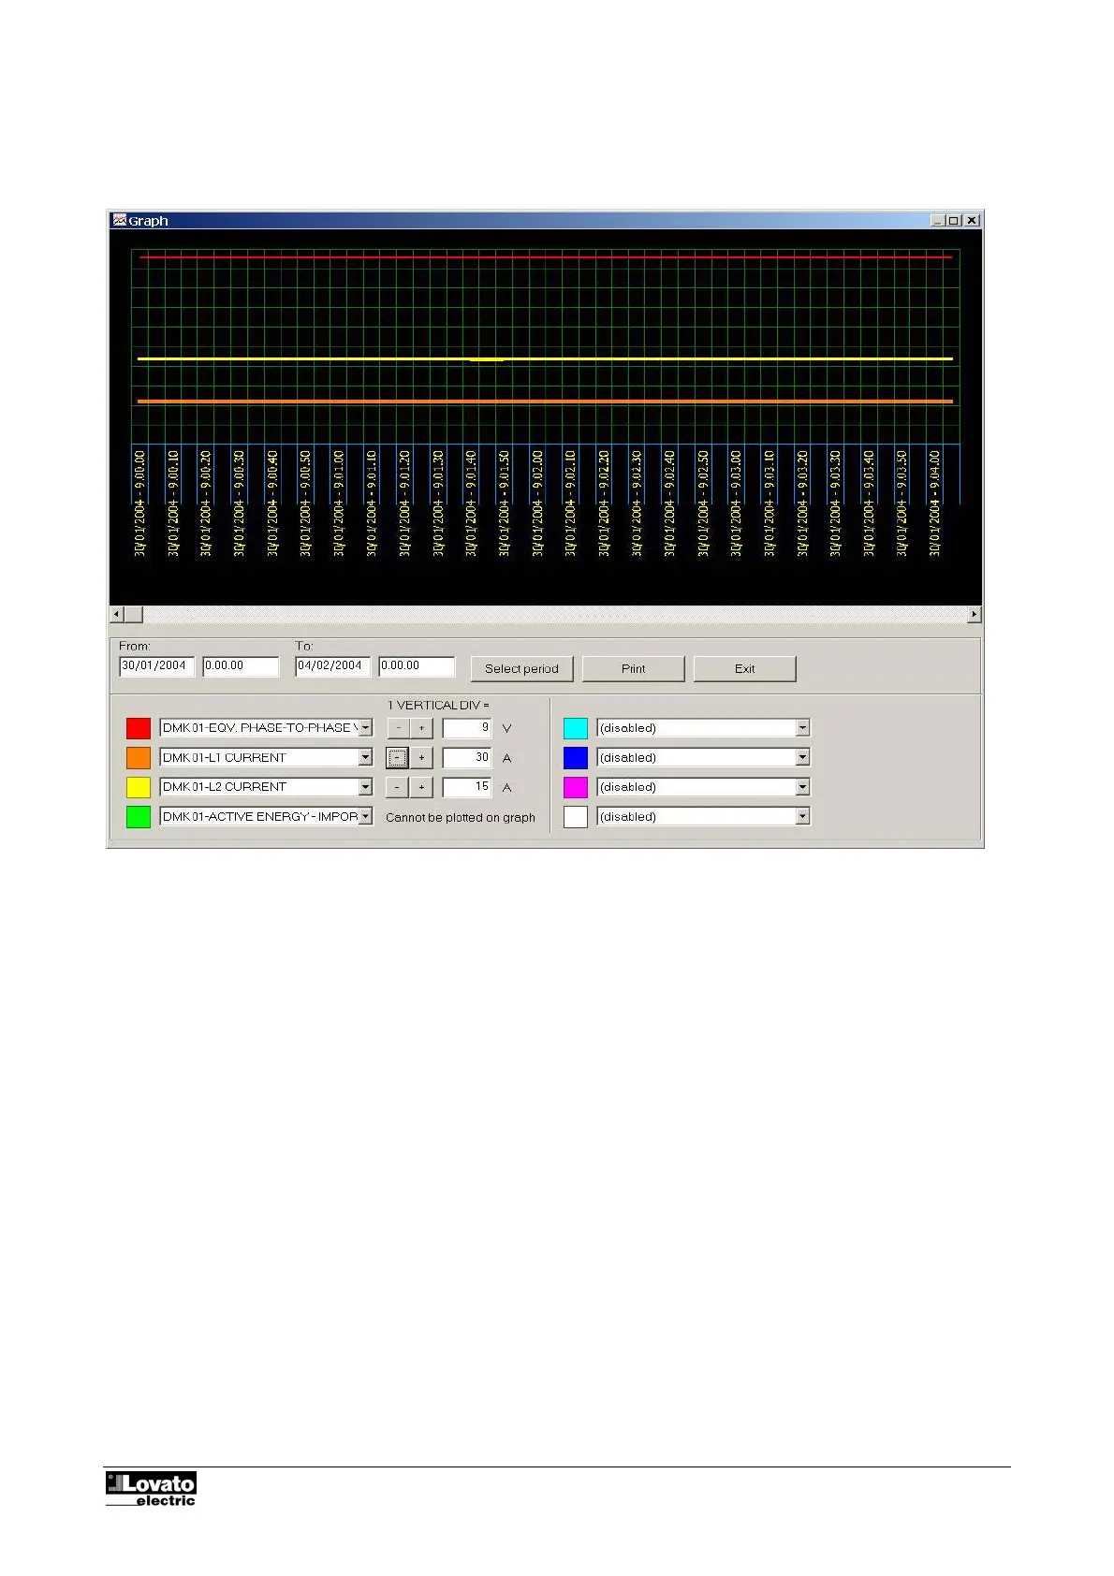
Task: Exit the Graph window
Action: (744, 668)
